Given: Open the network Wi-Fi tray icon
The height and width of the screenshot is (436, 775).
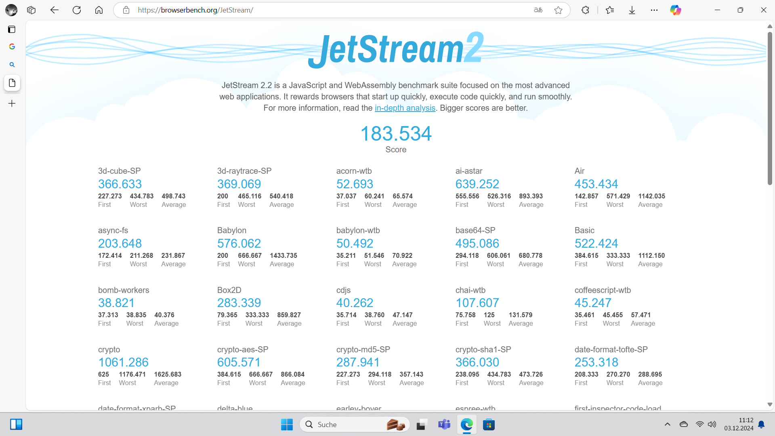Looking at the screenshot, I should (699, 424).
